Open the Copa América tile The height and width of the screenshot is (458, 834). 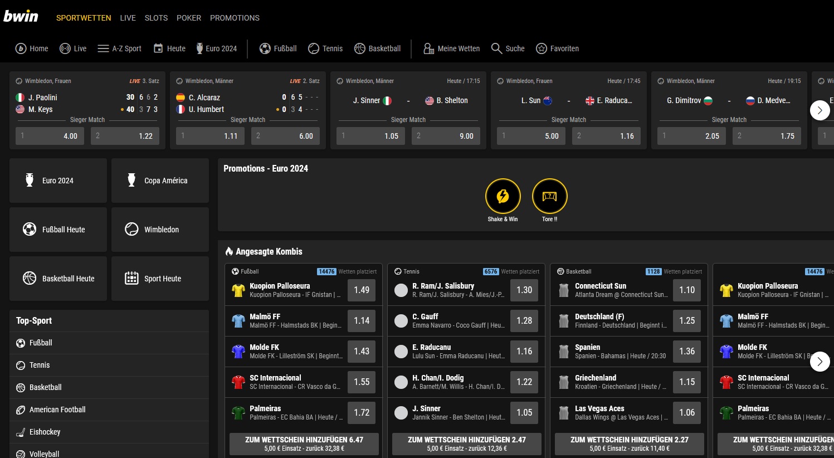tap(160, 181)
